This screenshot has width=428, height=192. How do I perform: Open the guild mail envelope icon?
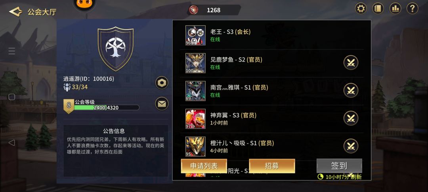coord(162,104)
